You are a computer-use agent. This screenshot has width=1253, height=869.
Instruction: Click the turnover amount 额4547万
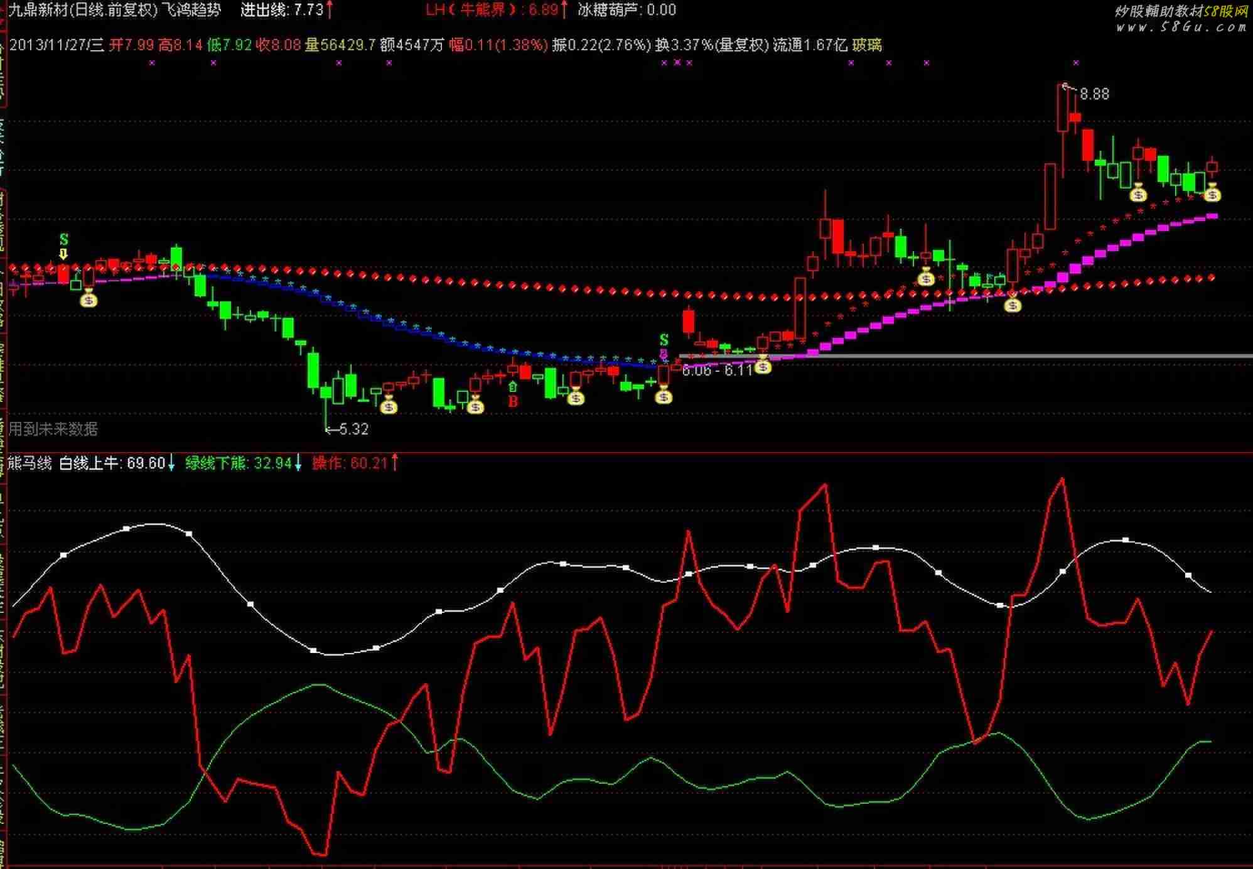(412, 45)
